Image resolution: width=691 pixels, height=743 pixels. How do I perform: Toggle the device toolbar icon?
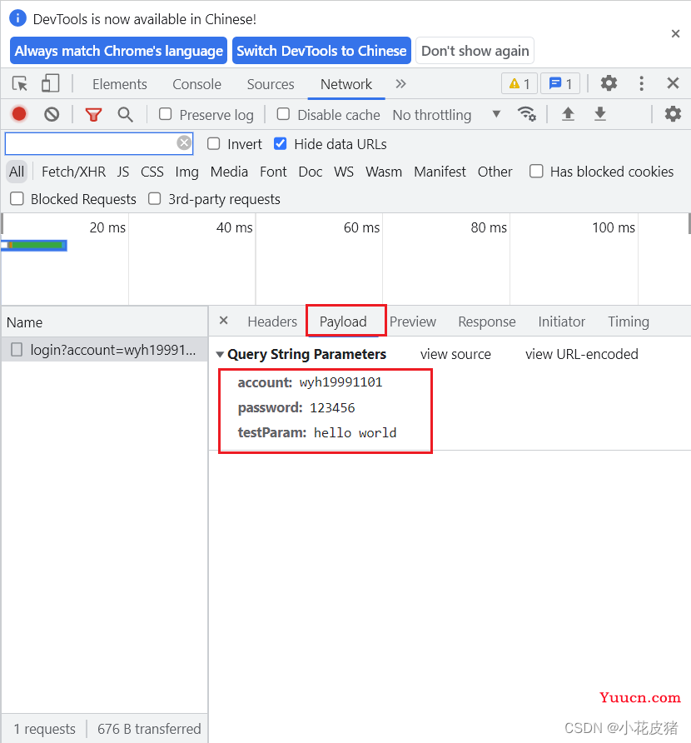click(50, 84)
